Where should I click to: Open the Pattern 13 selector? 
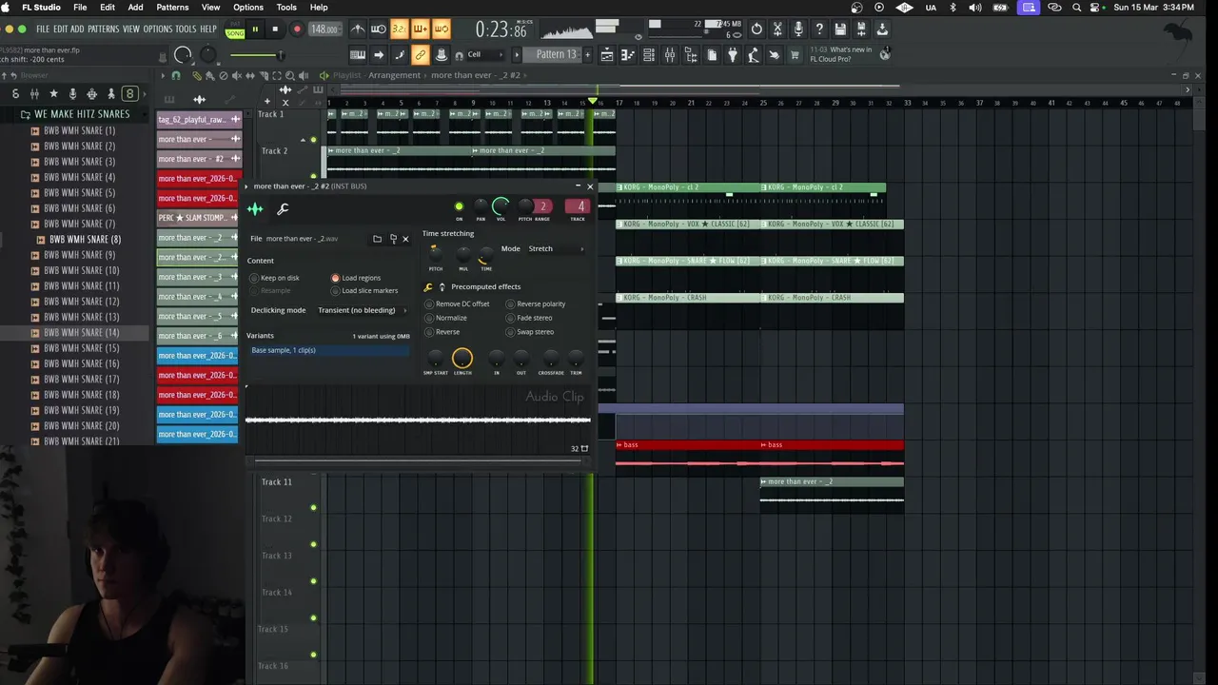[x=556, y=54]
